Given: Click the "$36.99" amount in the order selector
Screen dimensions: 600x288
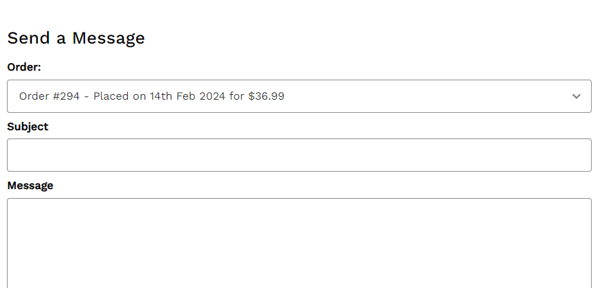Looking at the screenshot, I should click(x=266, y=96).
